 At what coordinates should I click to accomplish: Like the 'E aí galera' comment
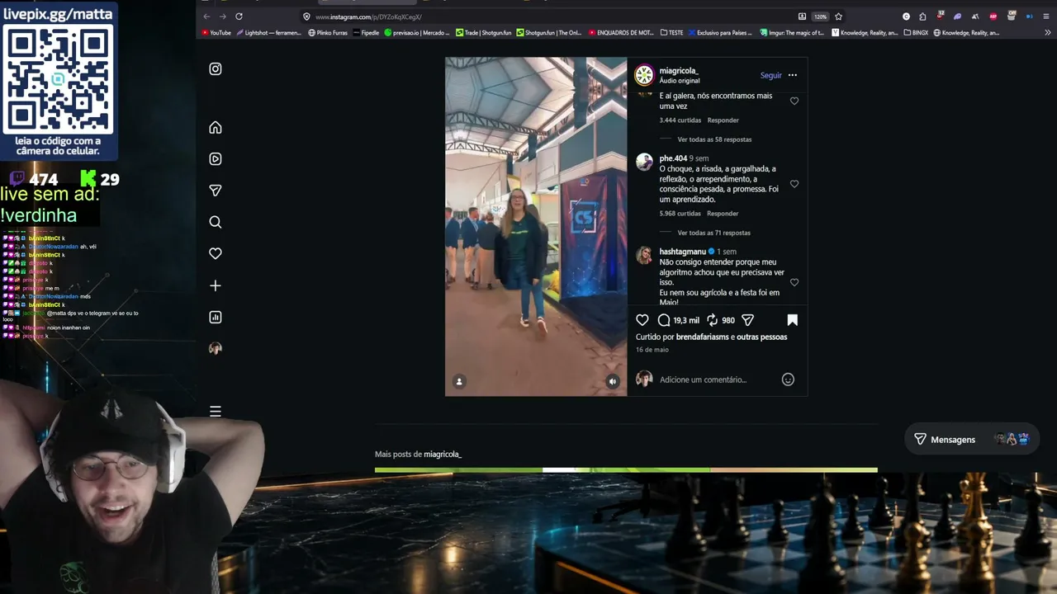pos(794,101)
